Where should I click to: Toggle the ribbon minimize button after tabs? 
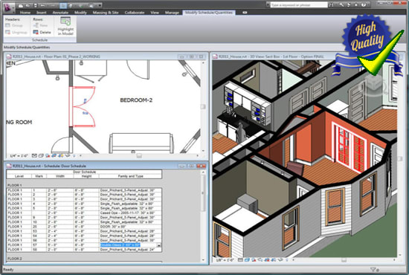click(245, 13)
